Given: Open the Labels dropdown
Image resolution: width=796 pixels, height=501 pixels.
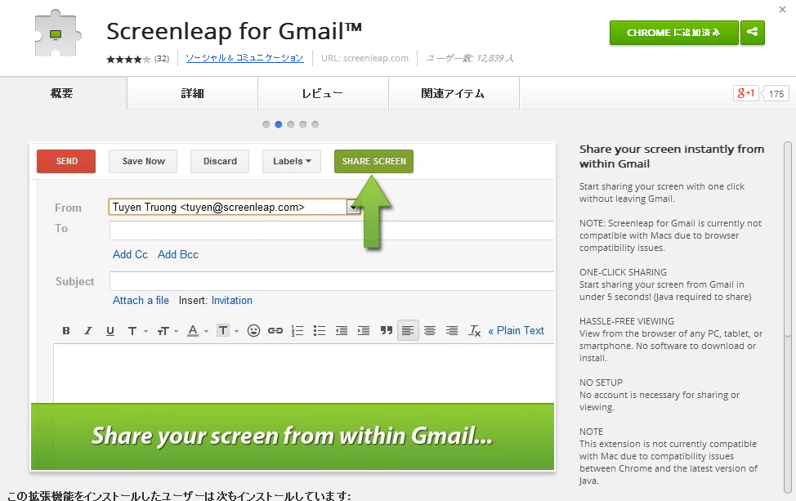Looking at the screenshot, I should (292, 162).
